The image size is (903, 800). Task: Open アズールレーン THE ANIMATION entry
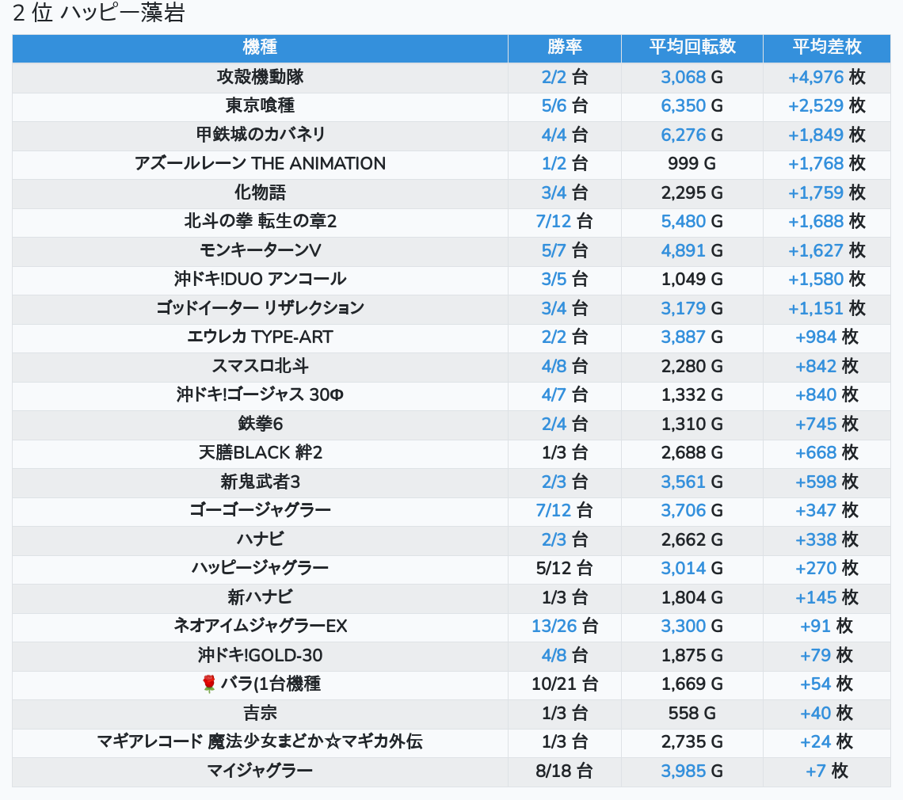coord(260,164)
